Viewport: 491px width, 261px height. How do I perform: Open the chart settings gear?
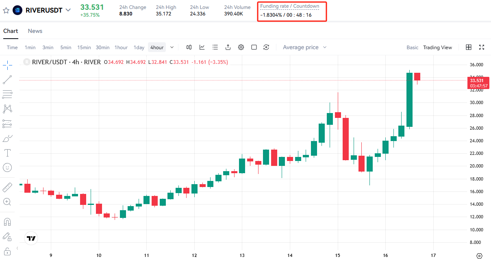(241, 47)
